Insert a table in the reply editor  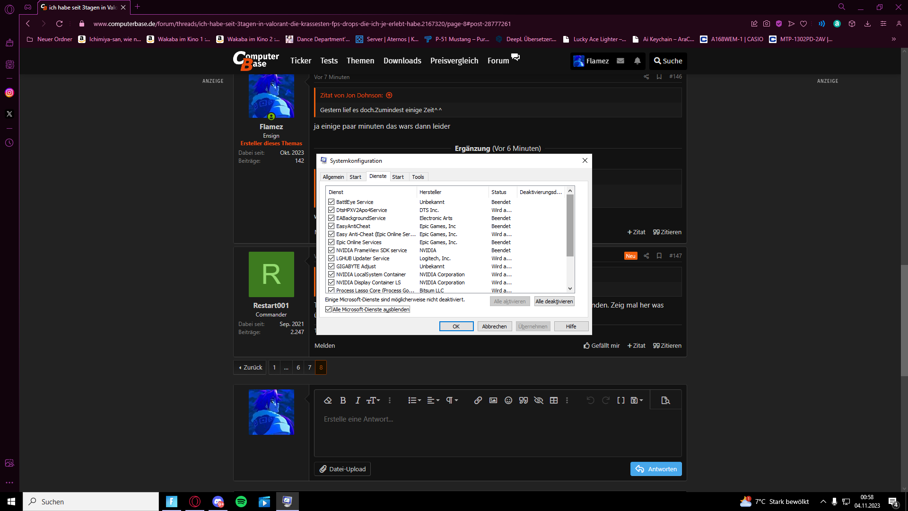click(x=554, y=401)
